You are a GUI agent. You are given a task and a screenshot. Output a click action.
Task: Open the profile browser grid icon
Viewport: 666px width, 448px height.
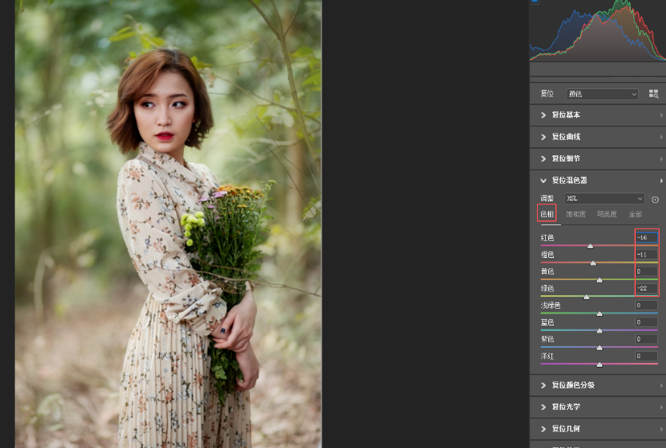[x=653, y=94]
